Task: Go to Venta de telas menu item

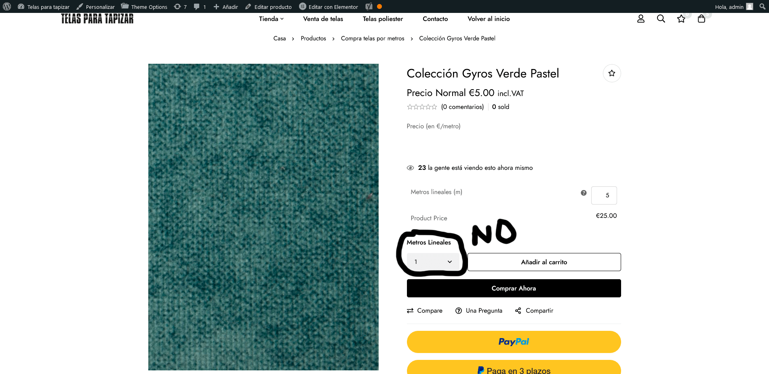Action: coord(323,19)
